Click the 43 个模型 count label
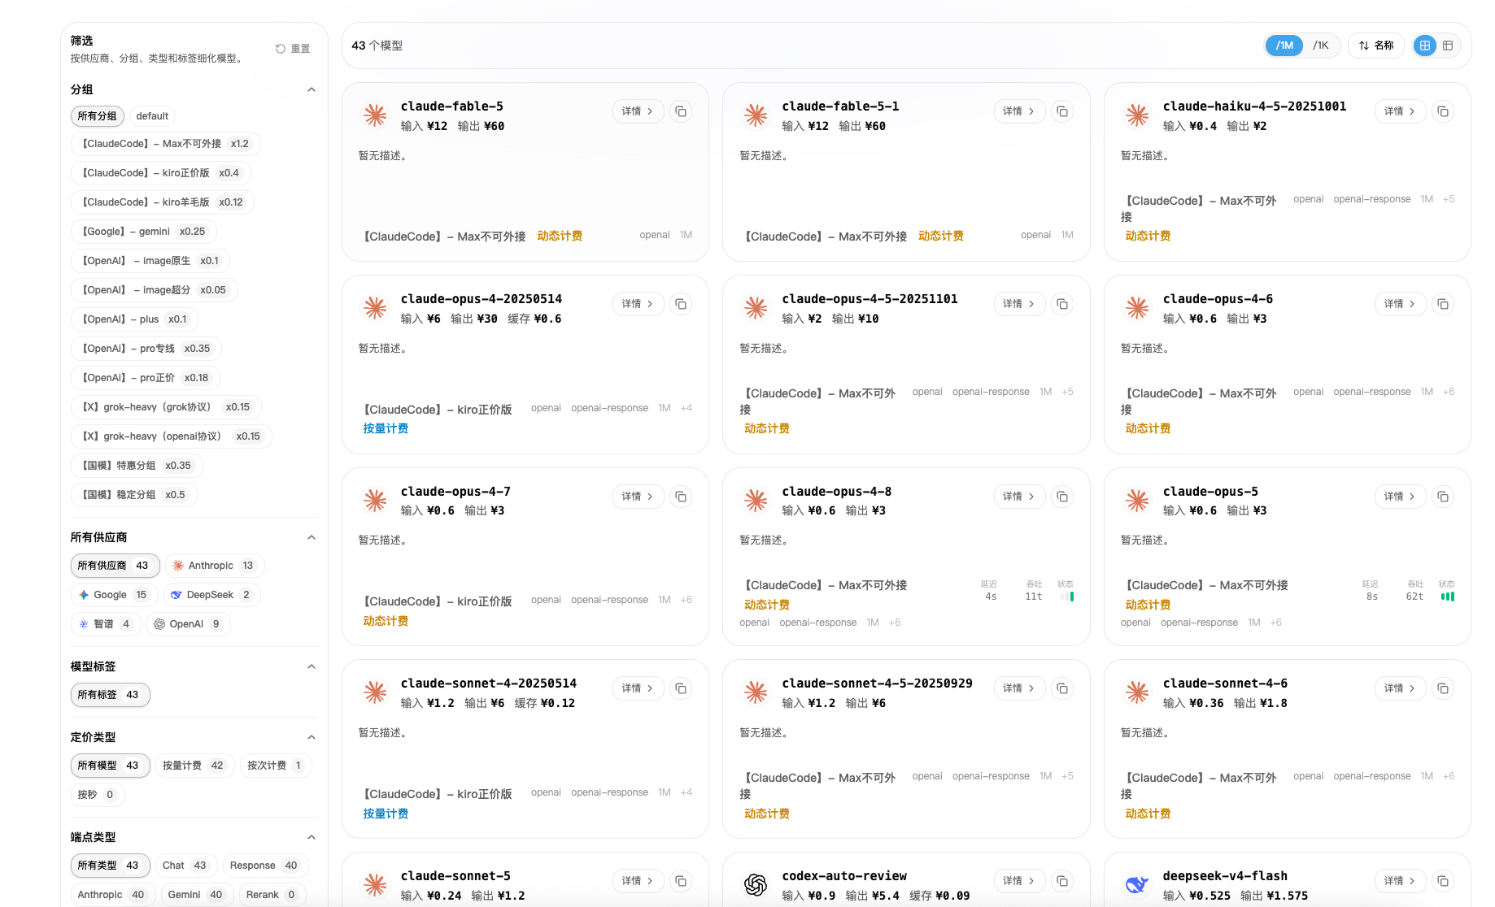Screen dimensions: 1495x907 pyautogui.click(x=377, y=46)
